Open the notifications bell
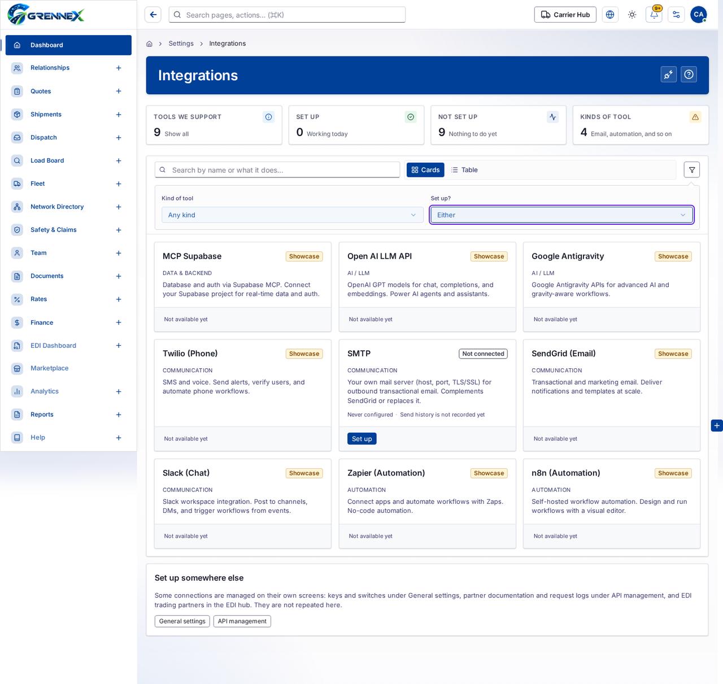723x684 pixels. tap(654, 15)
